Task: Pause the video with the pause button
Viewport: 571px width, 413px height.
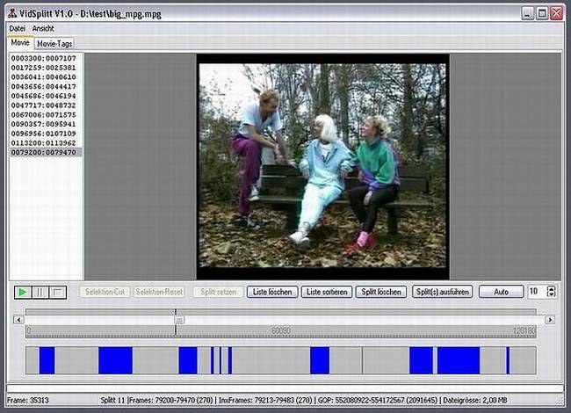Action: pyautogui.click(x=40, y=292)
